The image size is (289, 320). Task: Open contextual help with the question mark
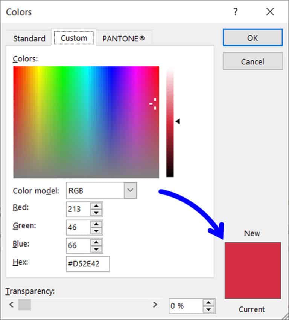(x=235, y=12)
